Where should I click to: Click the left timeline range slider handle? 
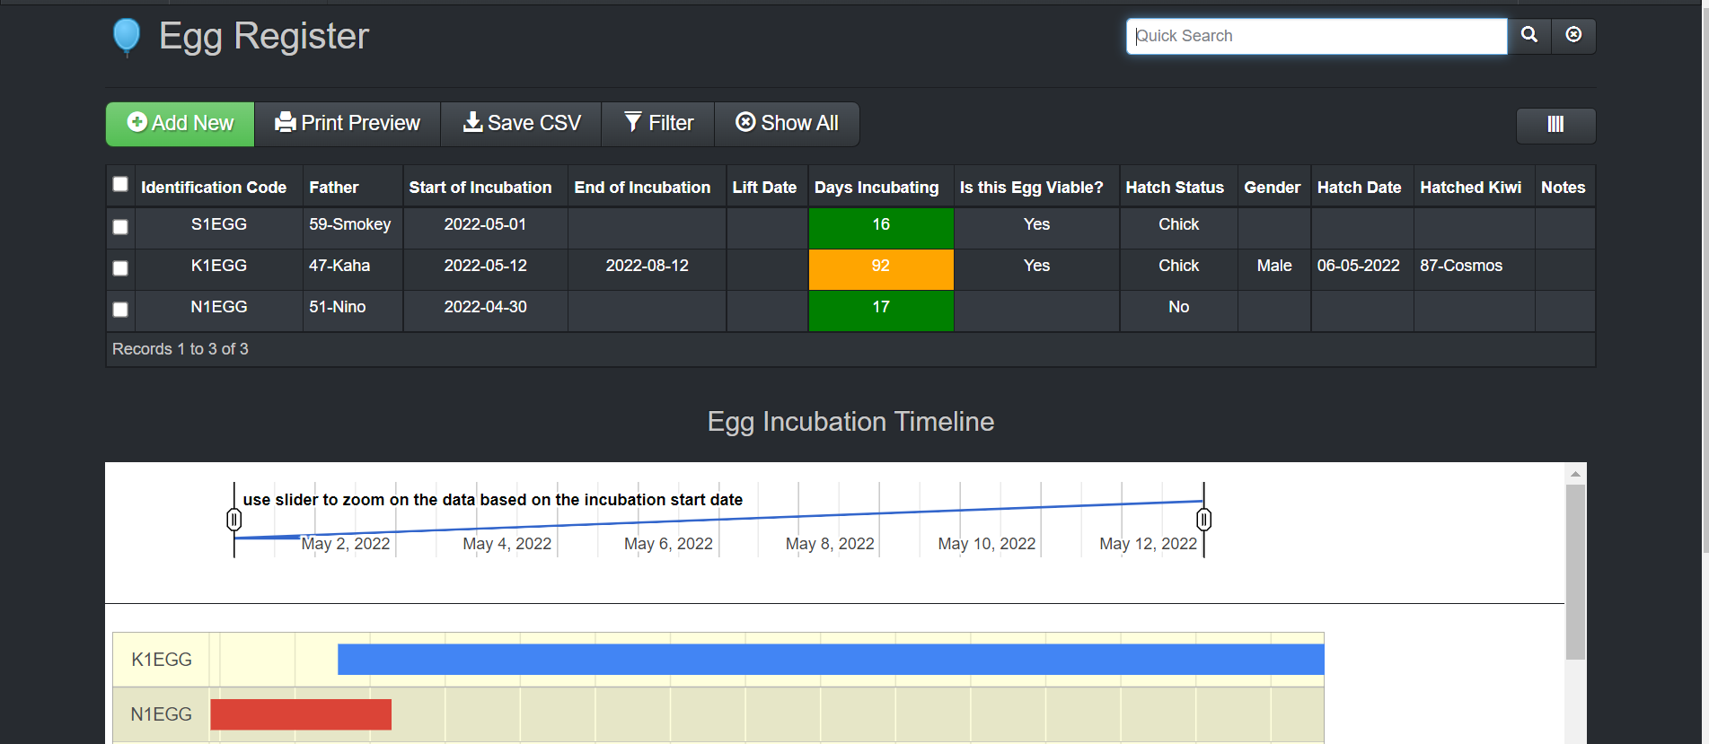coord(234,520)
